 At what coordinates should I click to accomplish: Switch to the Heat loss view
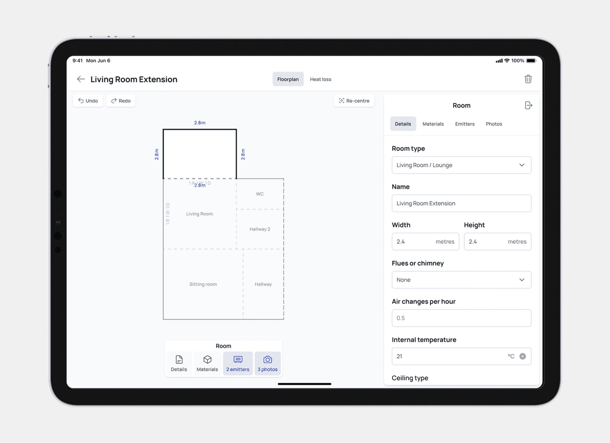(x=320, y=79)
